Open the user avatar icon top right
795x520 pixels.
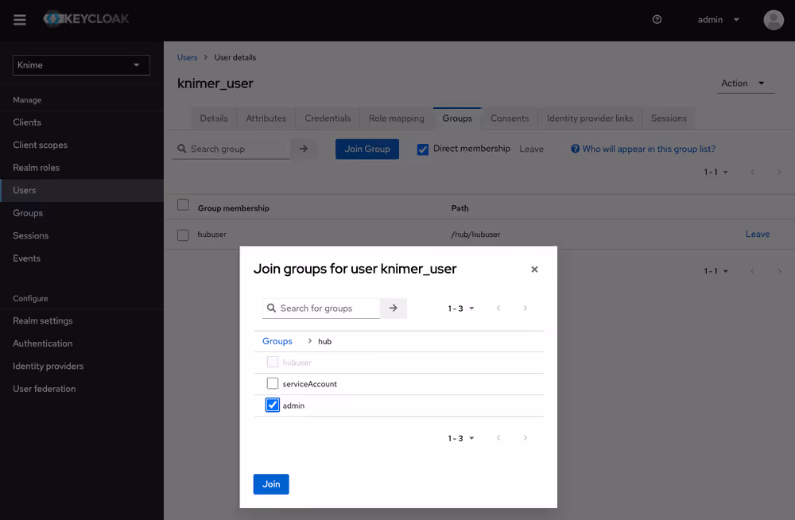click(x=774, y=20)
